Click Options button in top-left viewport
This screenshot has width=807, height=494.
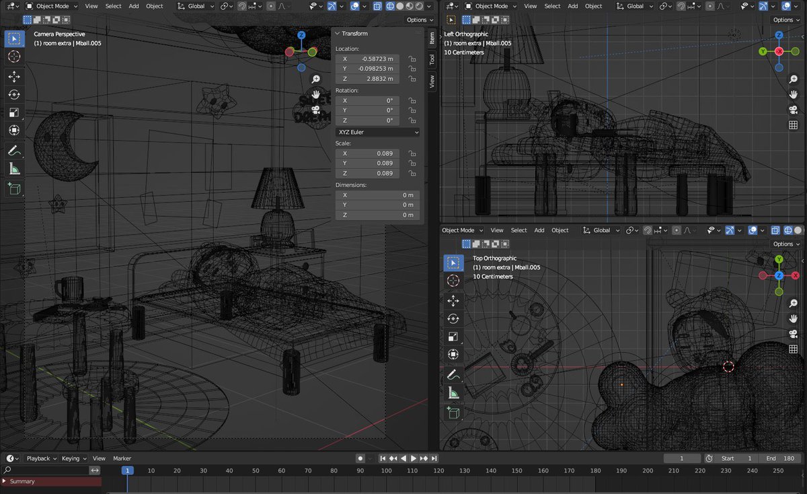point(420,20)
